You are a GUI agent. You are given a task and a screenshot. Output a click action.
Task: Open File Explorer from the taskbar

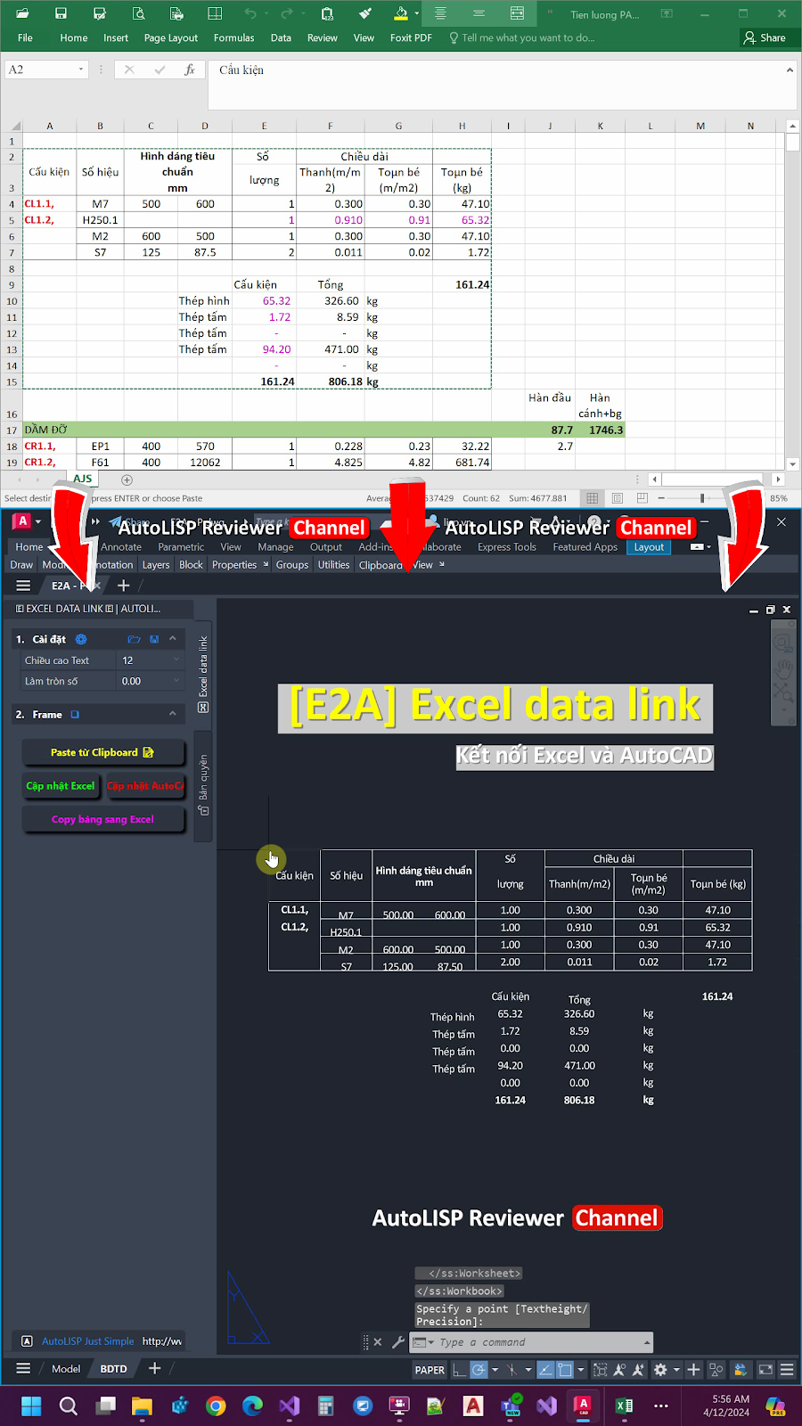pos(142,1406)
